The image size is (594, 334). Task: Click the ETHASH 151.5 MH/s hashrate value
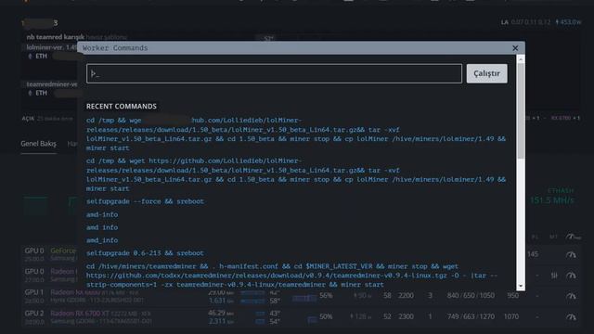[x=552, y=200]
